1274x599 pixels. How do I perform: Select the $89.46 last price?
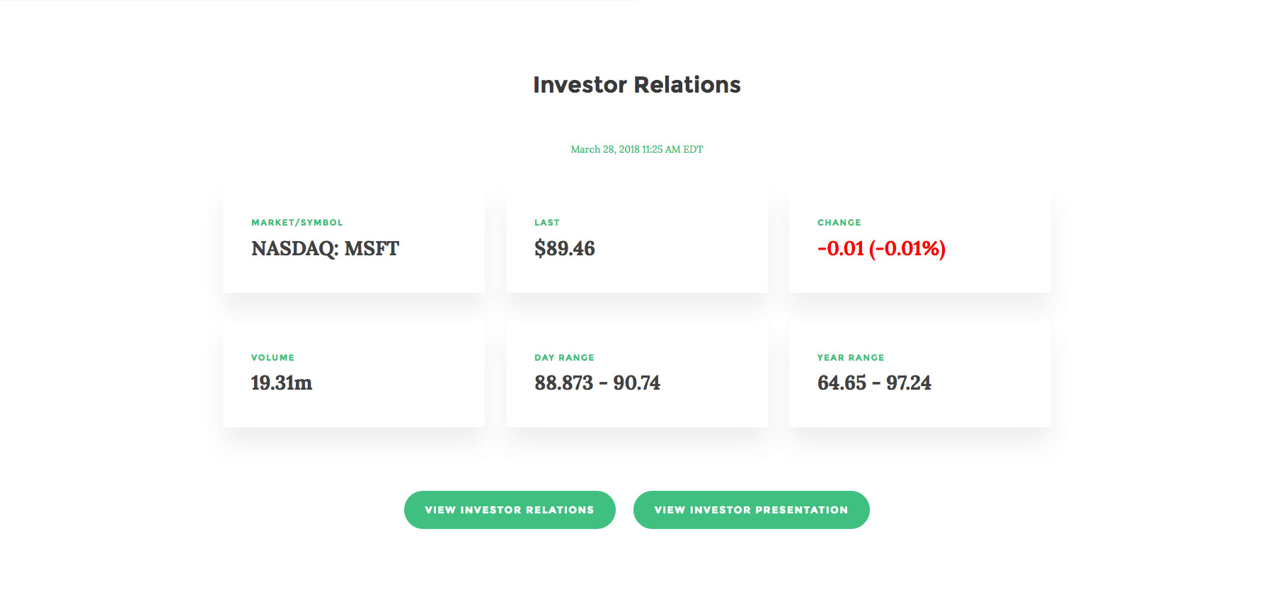tap(565, 249)
